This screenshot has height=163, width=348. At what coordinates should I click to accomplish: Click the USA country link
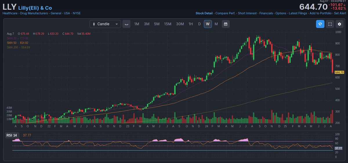(x=67, y=13)
